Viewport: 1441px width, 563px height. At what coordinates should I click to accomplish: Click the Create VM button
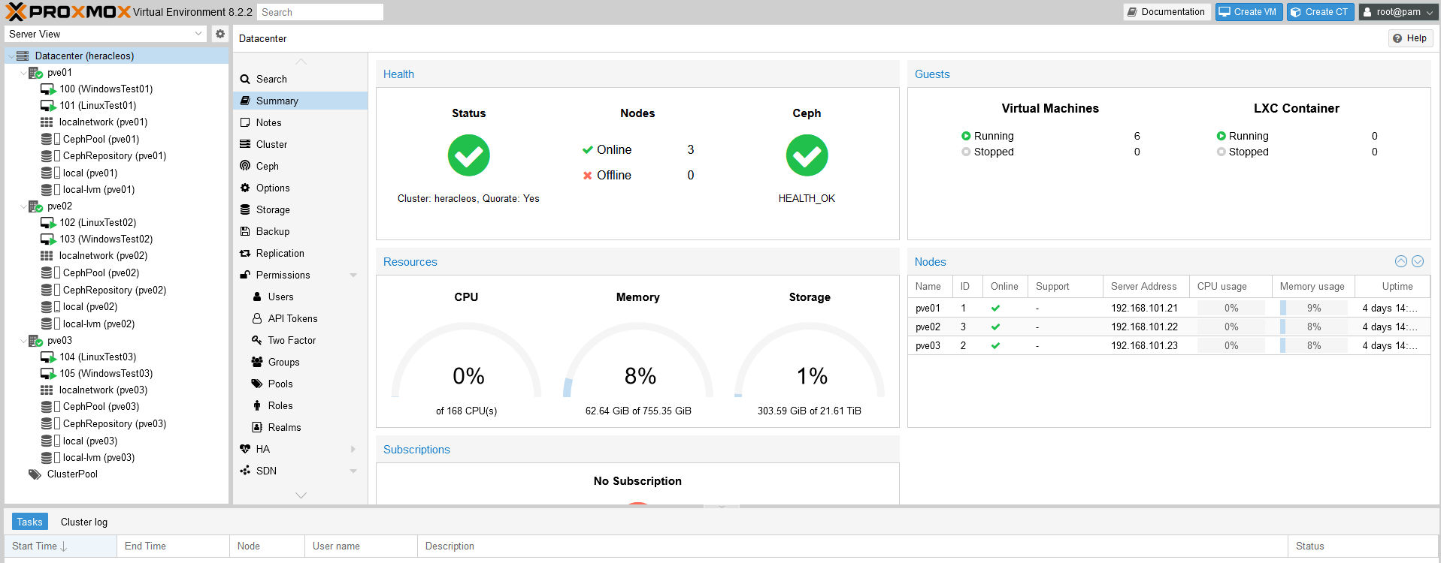pos(1249,12)
